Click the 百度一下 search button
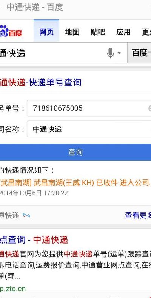Image resolution: width=151 pixels, height=298 pixels. [x=139, y=53]
